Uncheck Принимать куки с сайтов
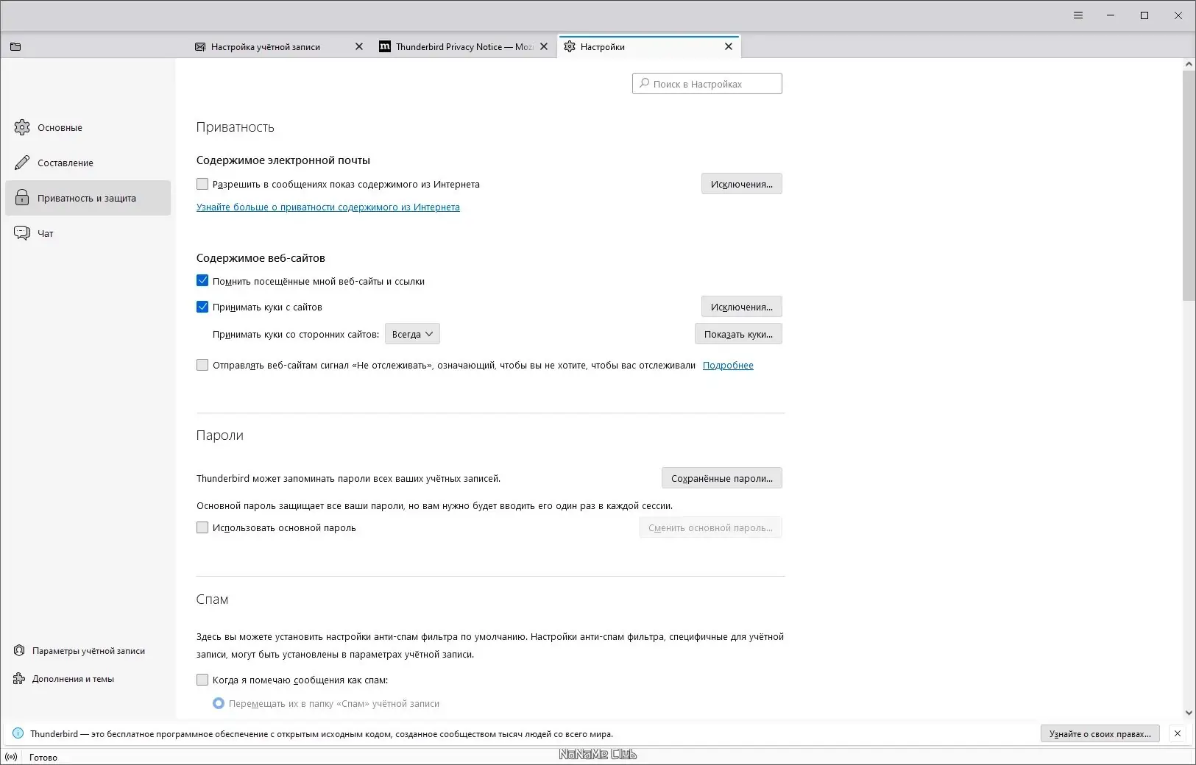 tap(202, 307)
